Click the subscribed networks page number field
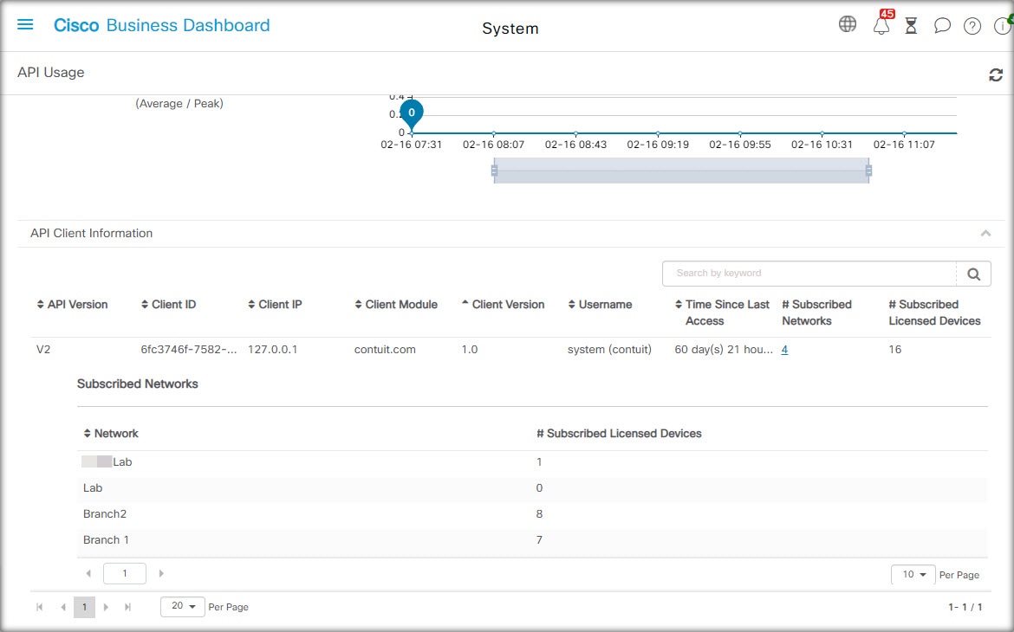This screenshot has height=632, width=1014. [x=125, y=573]
